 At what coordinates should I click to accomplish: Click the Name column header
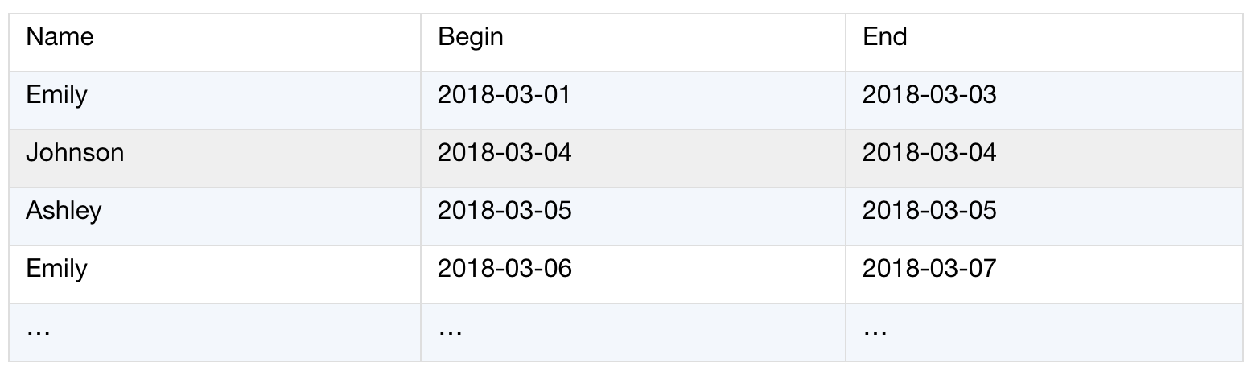[x=60, y=37]
